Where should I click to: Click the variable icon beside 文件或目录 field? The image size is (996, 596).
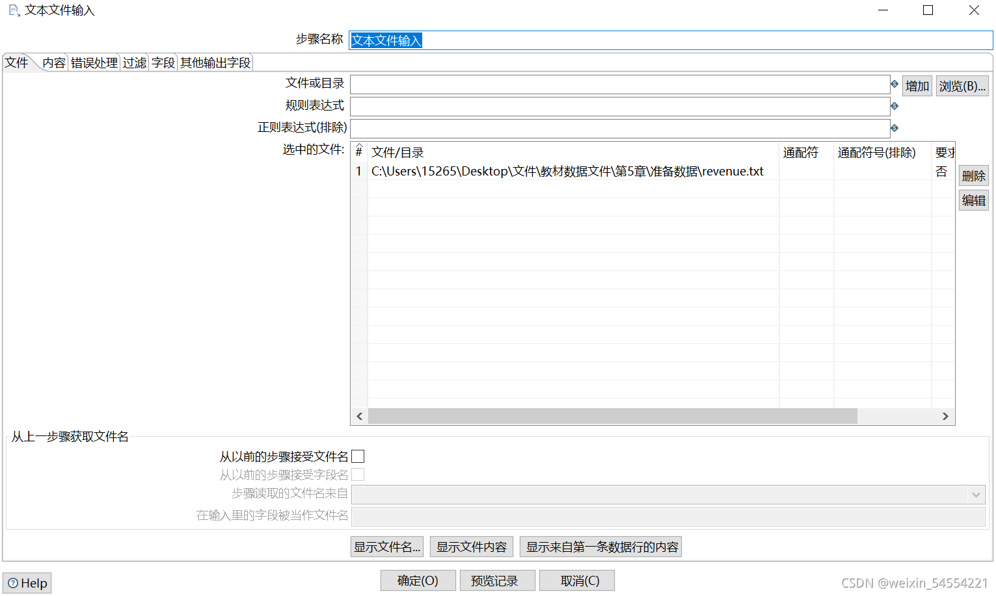tap(895, 84)
